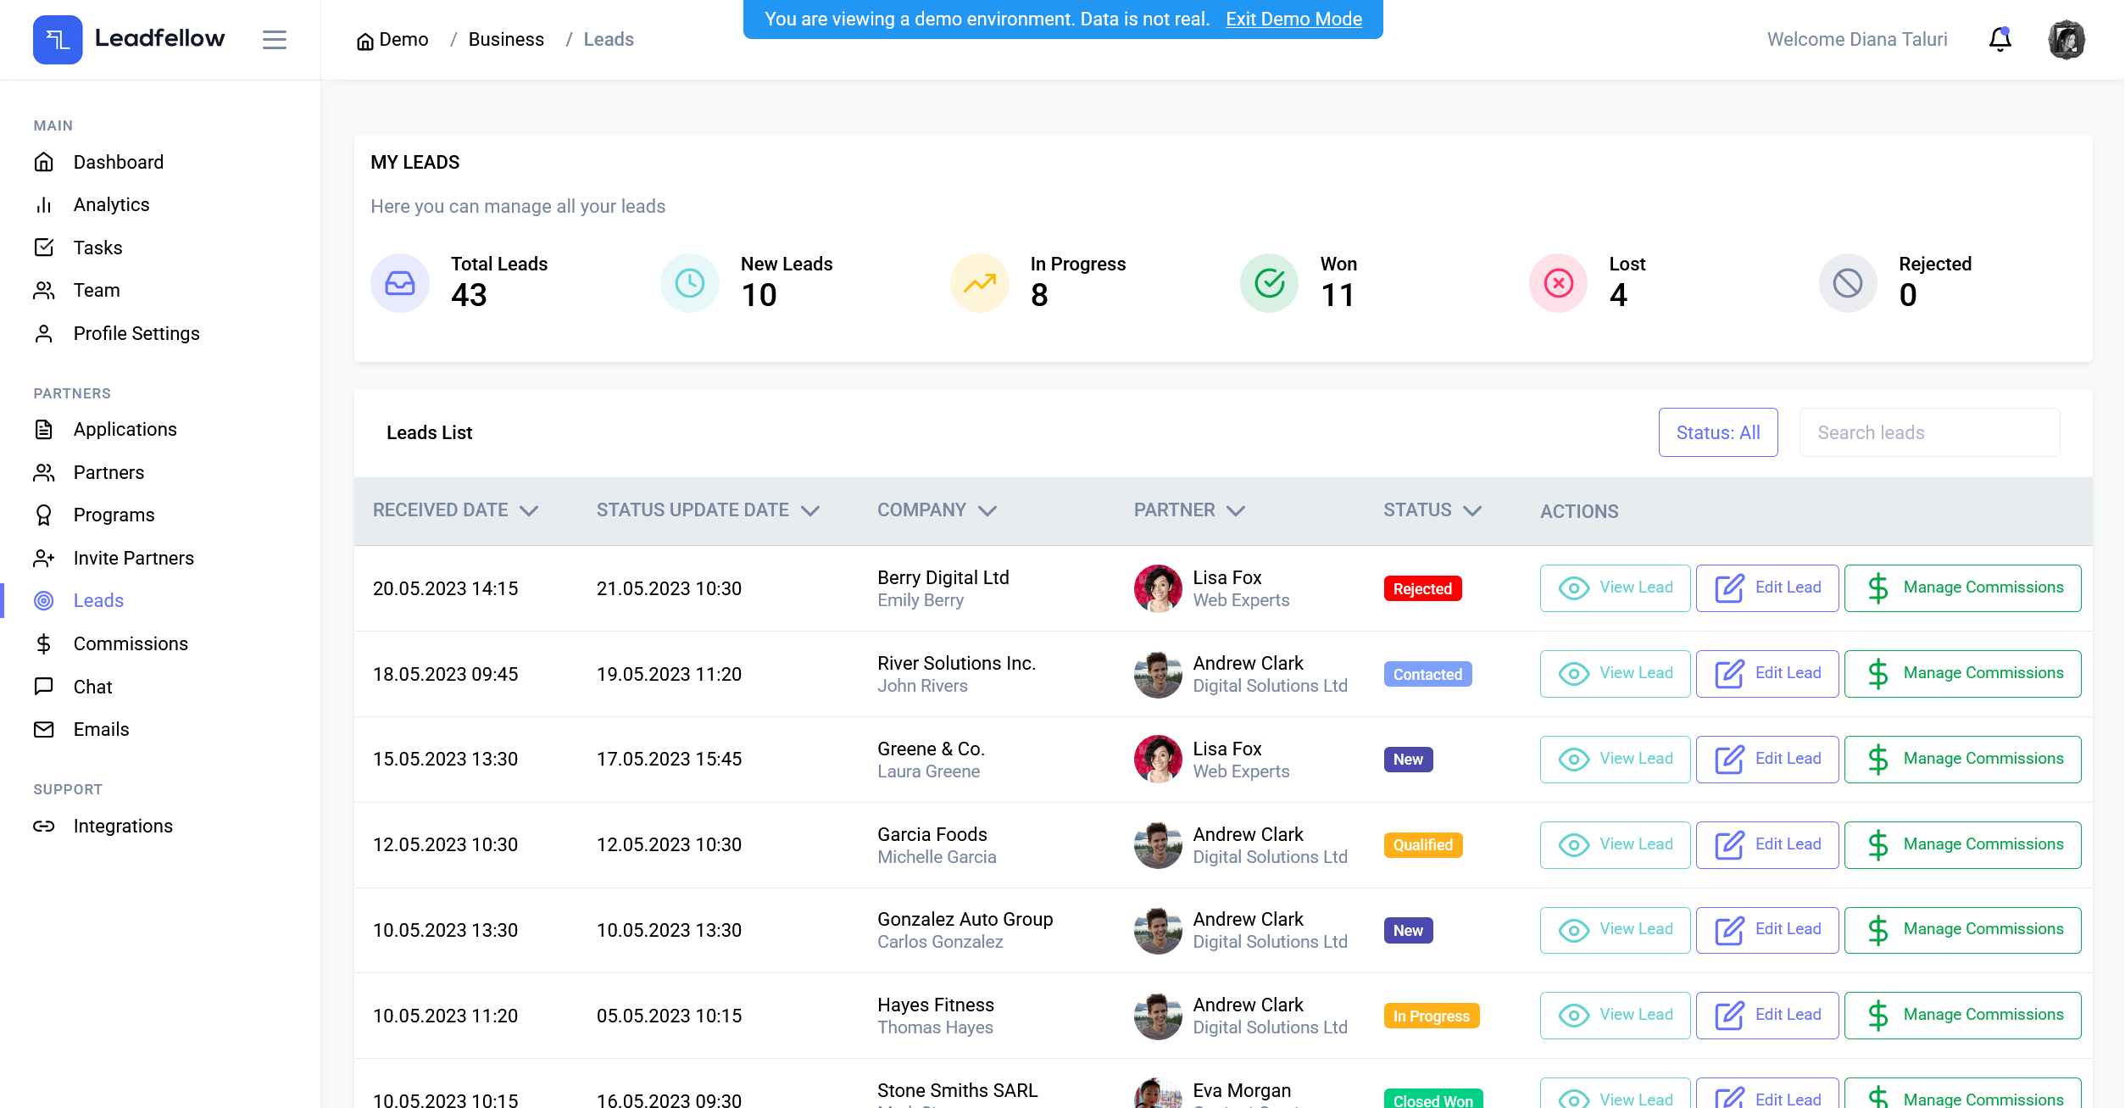
Task: Open the Business breadcrumb link
Action: [506, 39]
